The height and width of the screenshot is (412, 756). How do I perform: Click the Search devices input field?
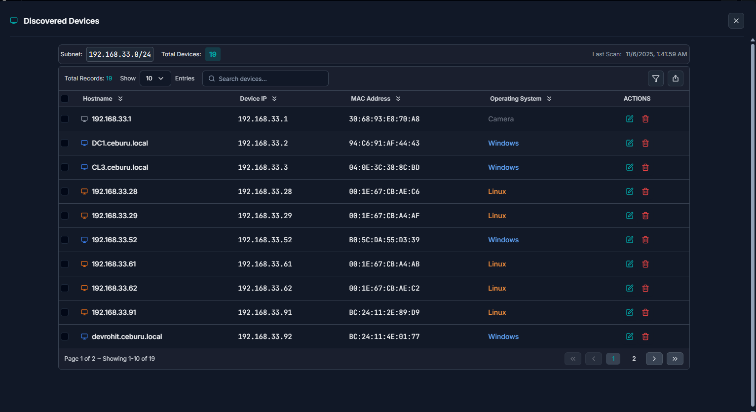pos(265,78)
